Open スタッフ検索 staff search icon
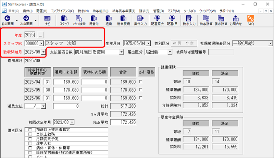Viewport: 274px width, 158px height. [79, 19]
